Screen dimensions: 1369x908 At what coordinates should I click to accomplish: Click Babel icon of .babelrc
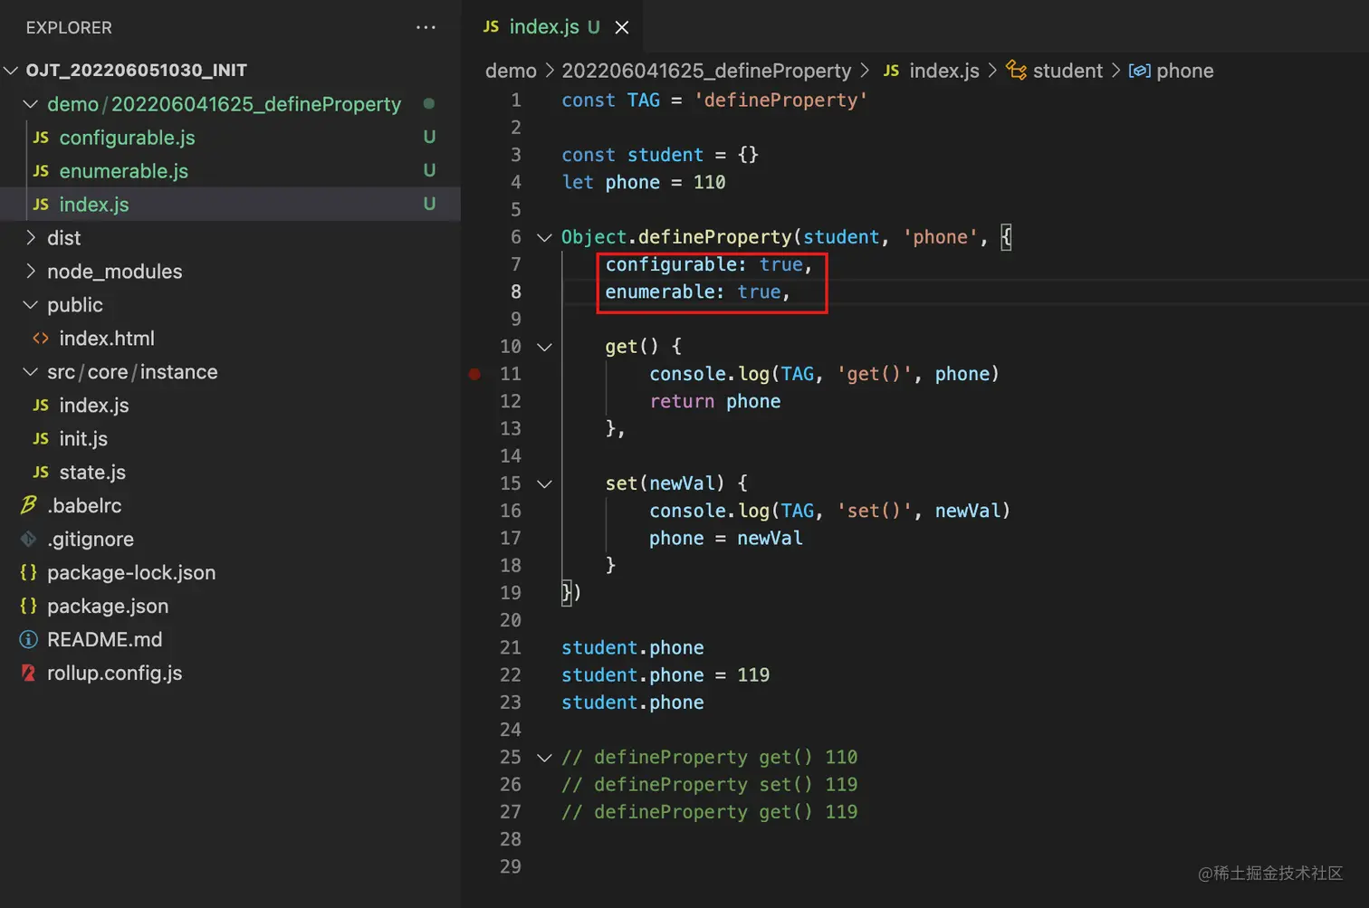(x=29, y=505)
